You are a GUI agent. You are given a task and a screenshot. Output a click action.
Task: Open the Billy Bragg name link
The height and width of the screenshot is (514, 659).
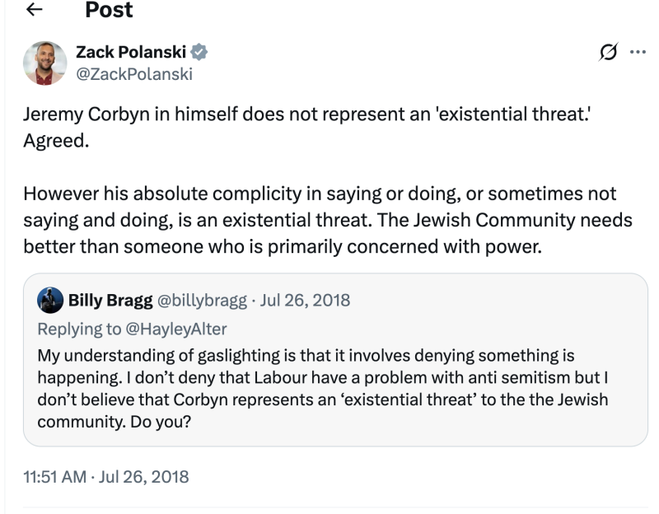click(x=110, y=301)
